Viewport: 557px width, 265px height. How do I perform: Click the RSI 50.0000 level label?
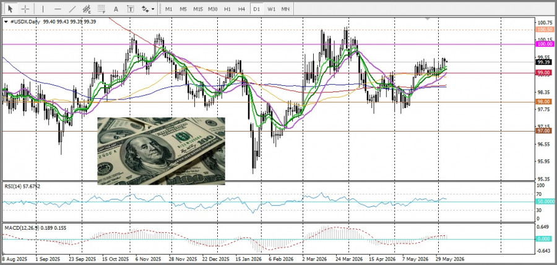pyautogui.click(x=546, y=201)
